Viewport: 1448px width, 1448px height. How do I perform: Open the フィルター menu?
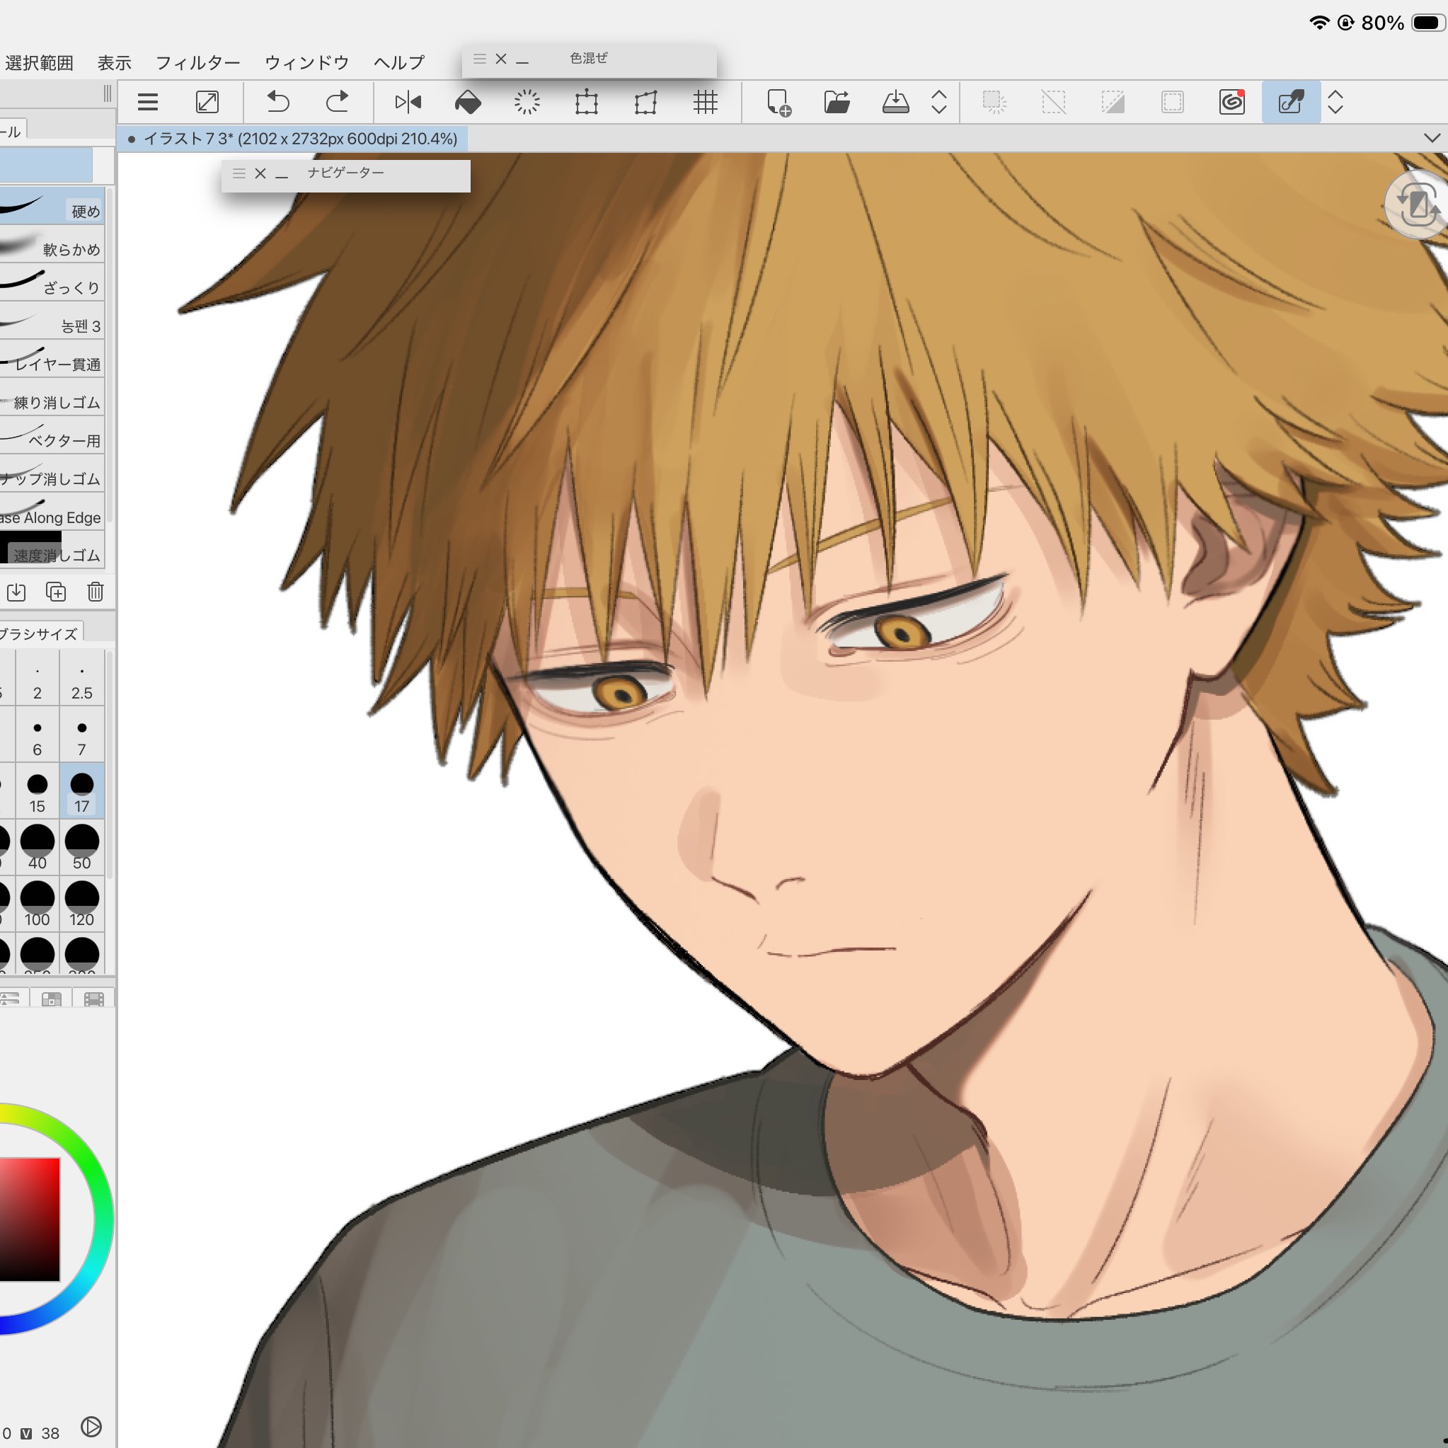198,63
